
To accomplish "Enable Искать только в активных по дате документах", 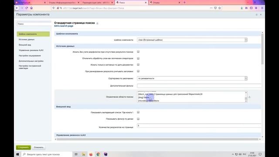I will (x=138, y=65).
